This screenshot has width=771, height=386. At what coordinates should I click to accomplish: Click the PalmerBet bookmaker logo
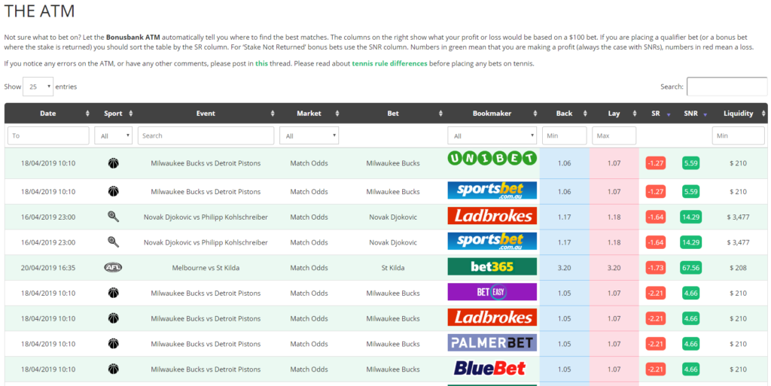492,343
